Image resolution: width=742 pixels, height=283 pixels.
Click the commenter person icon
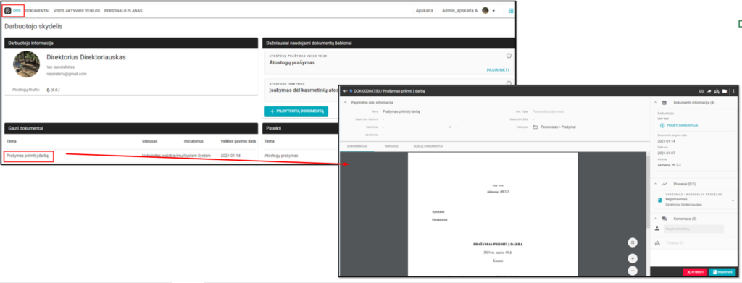[x=657, y=229]
